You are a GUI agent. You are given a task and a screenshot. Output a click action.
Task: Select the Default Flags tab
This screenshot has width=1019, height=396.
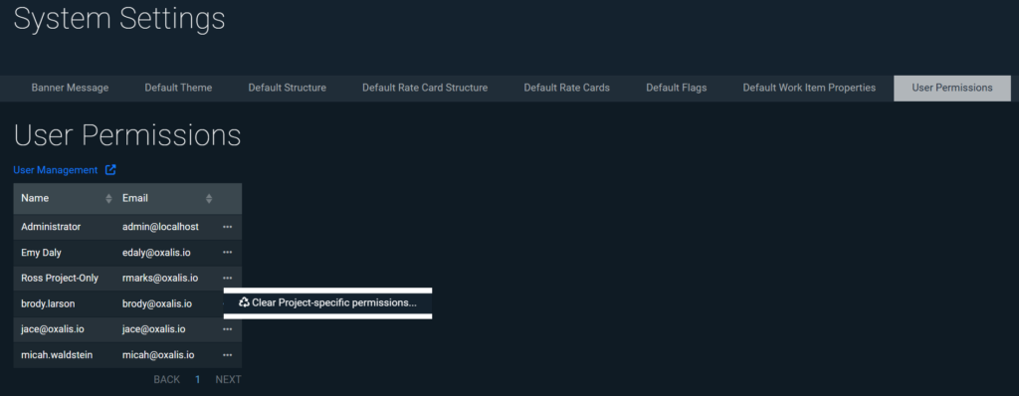(x=677, y=88)
